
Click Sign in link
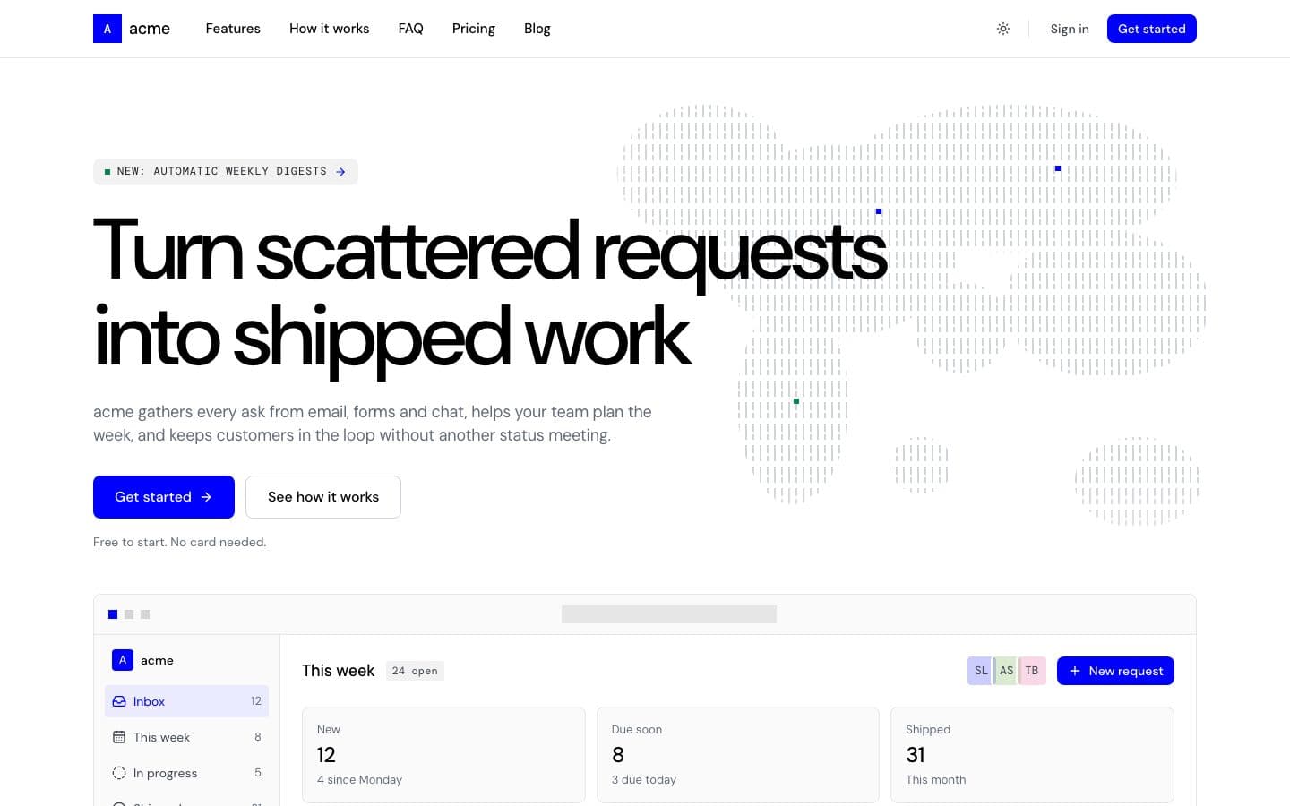tap(1070, 29)
